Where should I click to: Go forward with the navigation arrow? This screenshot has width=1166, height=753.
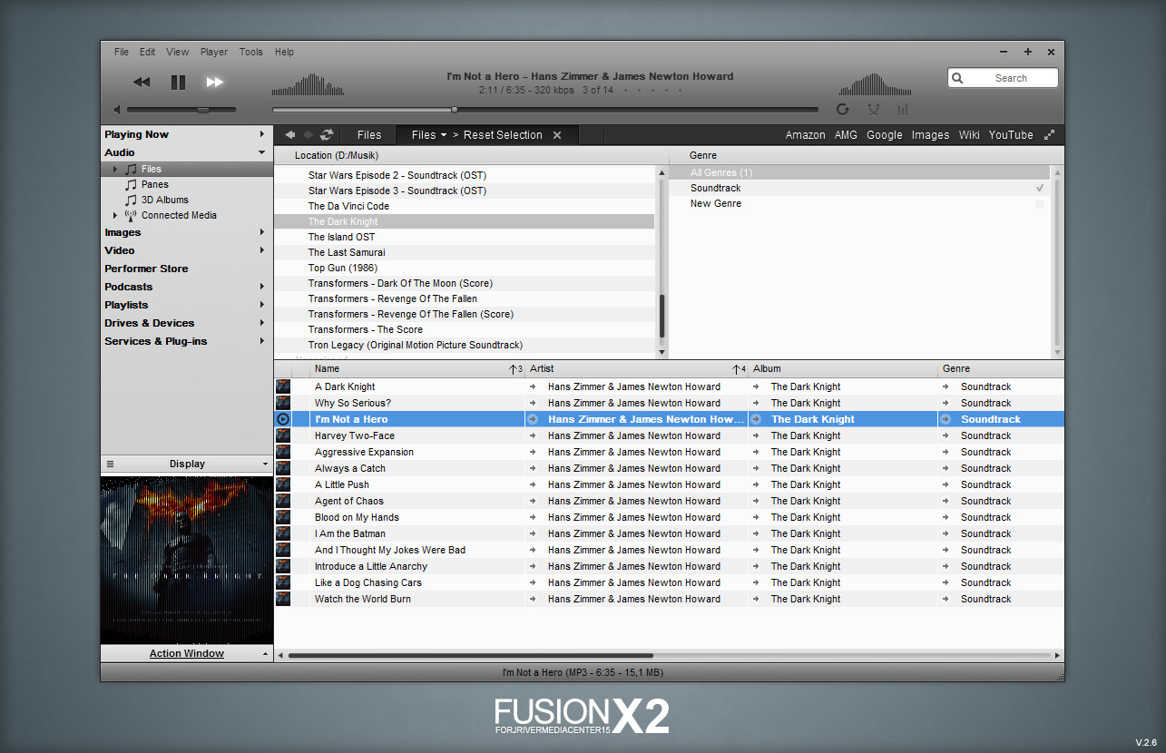(x=308, y=134)
